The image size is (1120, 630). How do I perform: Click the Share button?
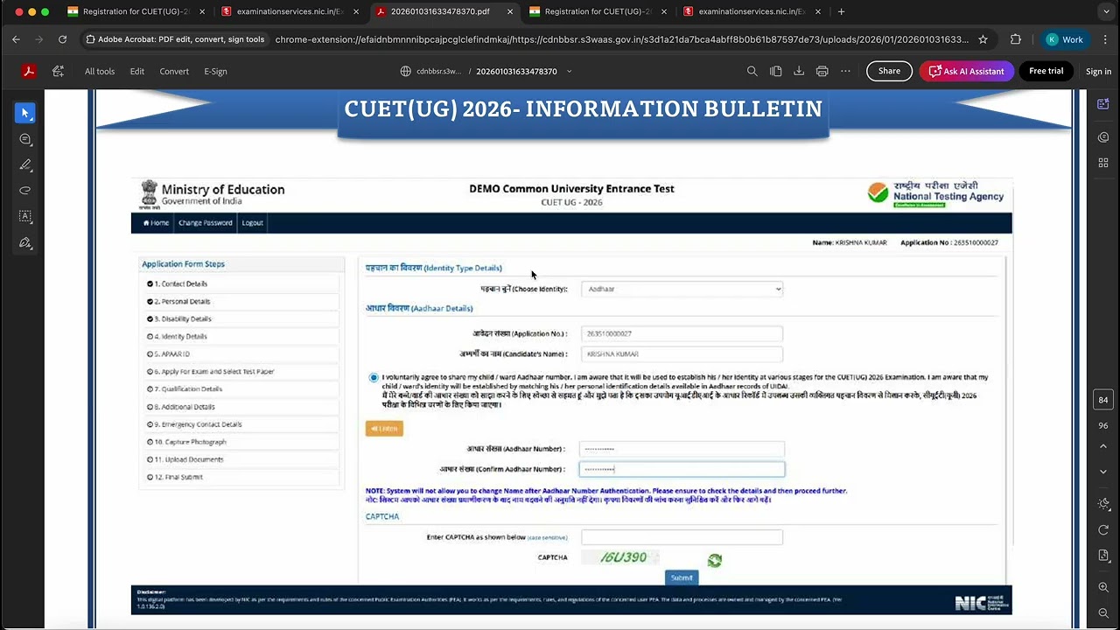click(x=889, y=71)
